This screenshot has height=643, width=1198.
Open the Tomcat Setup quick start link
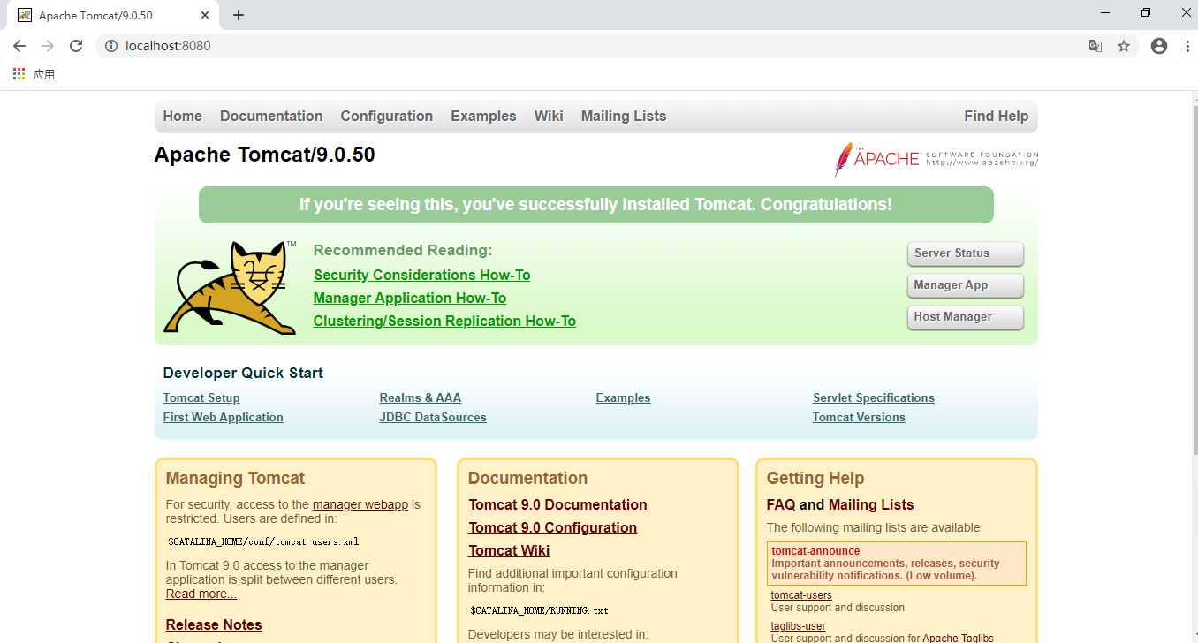click(201, 397)
